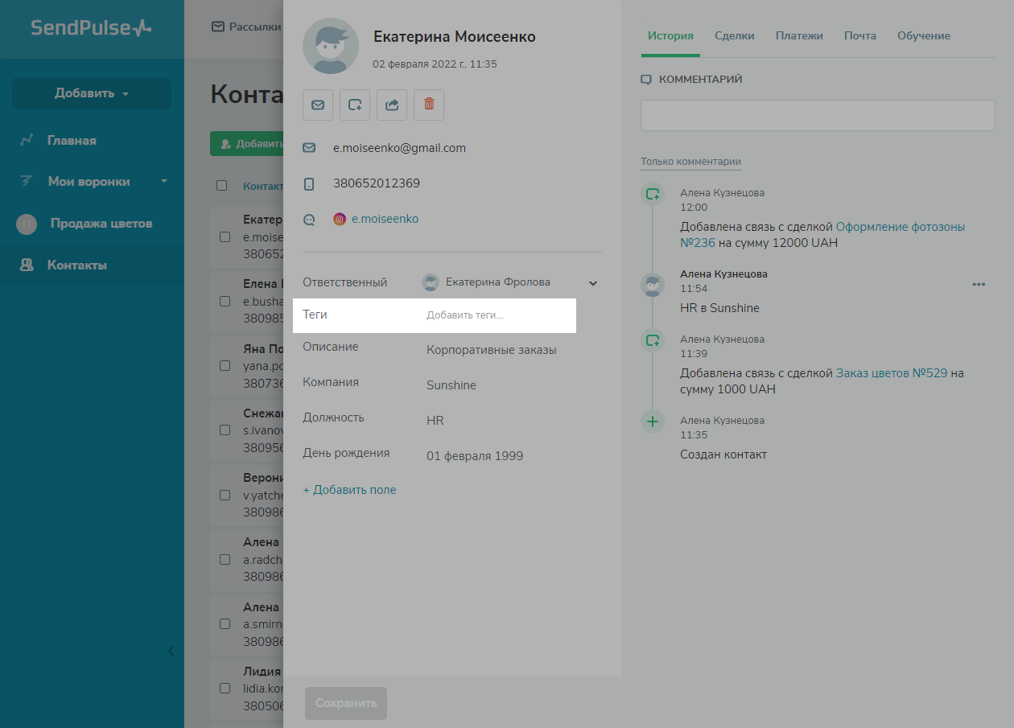
Task: Expand the Ответственный dropdown arrow
Action: [x=593, y=283]
